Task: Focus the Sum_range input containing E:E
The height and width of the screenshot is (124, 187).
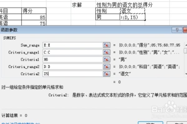Action: tap(73, 45)
